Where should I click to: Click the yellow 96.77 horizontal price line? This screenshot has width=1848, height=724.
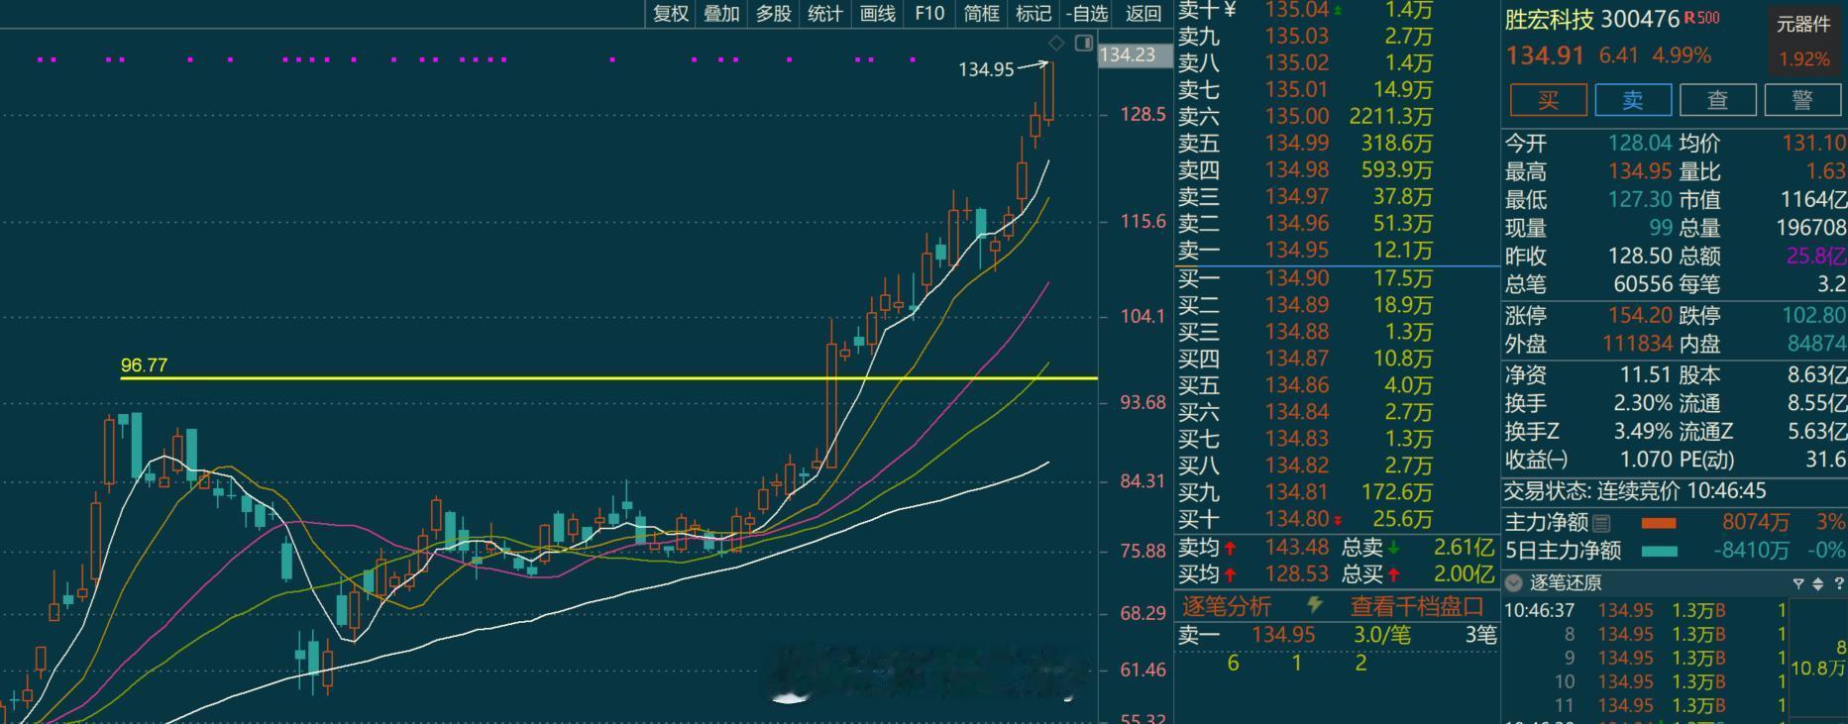(608, 377)
